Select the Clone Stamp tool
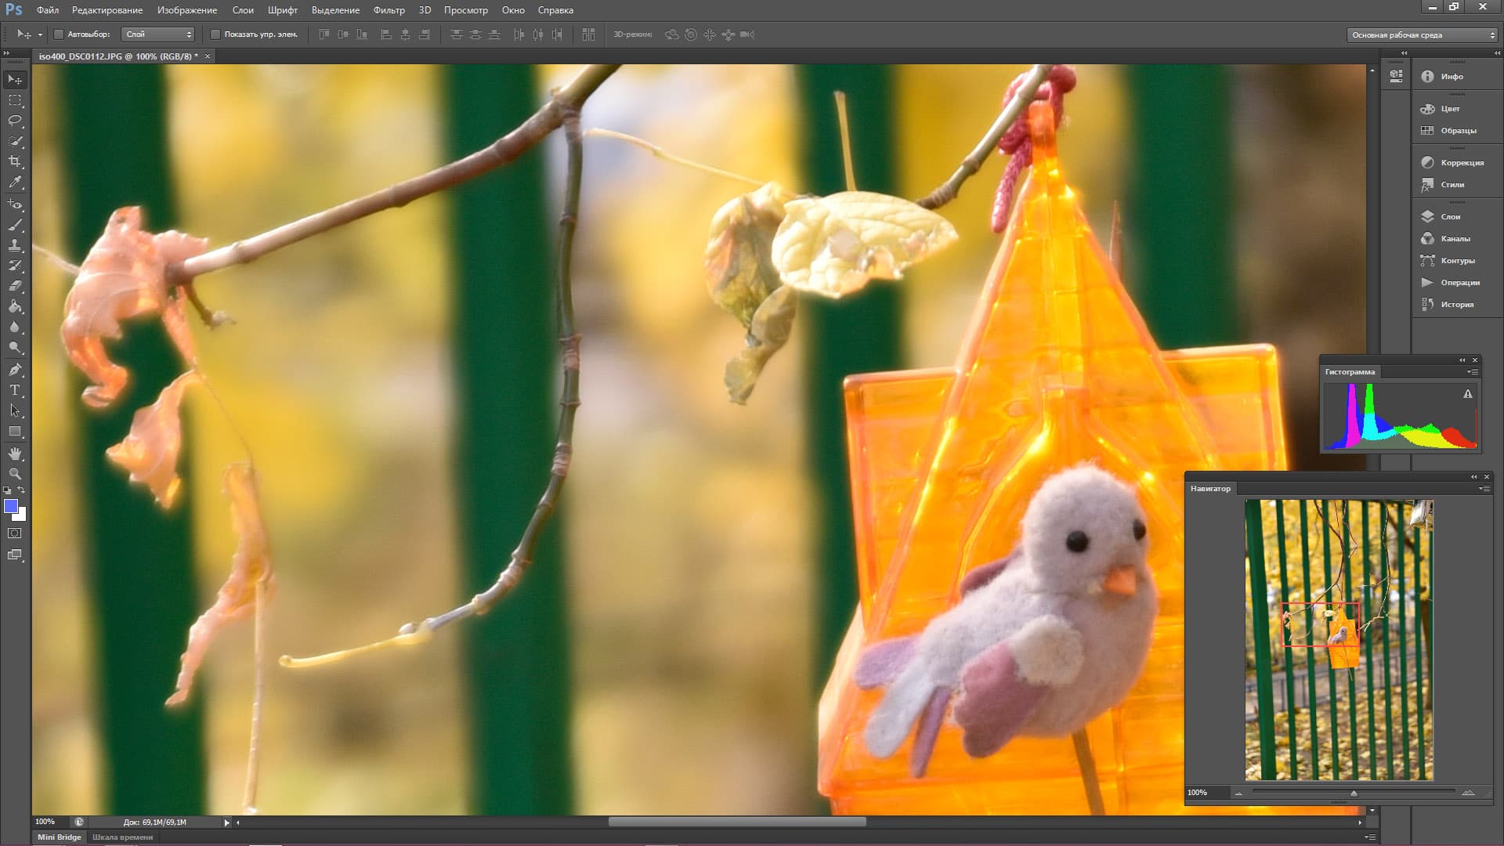 point(15,245)
